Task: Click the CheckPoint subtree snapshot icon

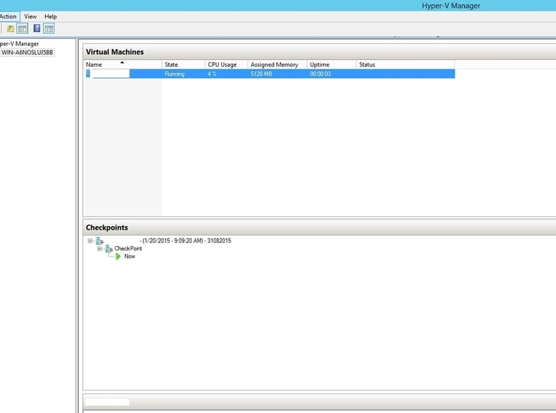Action: point(108,248)
